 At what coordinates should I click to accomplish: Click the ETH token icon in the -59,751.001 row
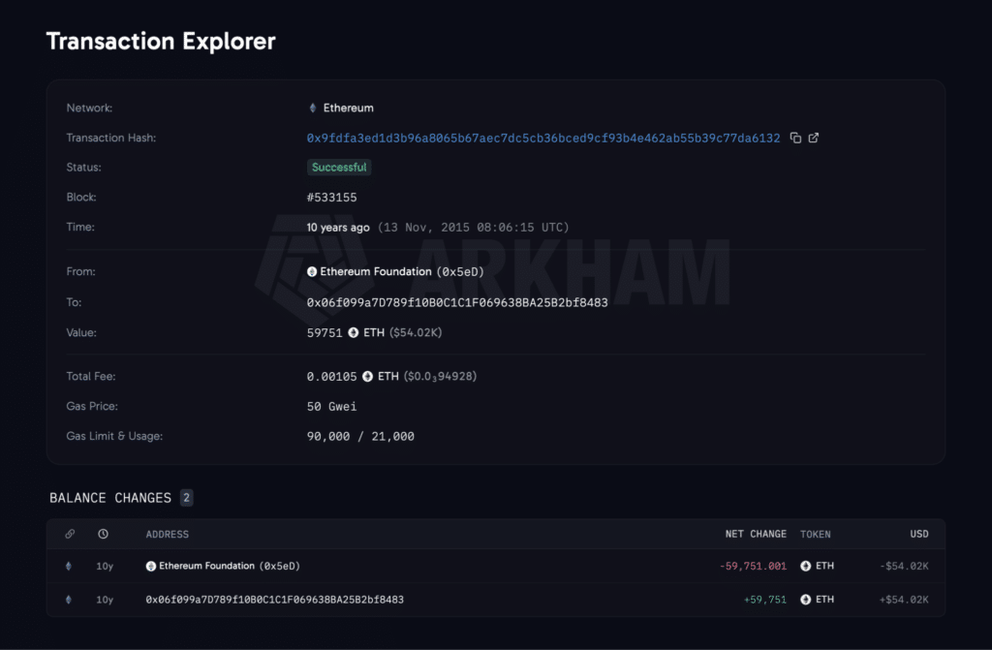point(805,566)
